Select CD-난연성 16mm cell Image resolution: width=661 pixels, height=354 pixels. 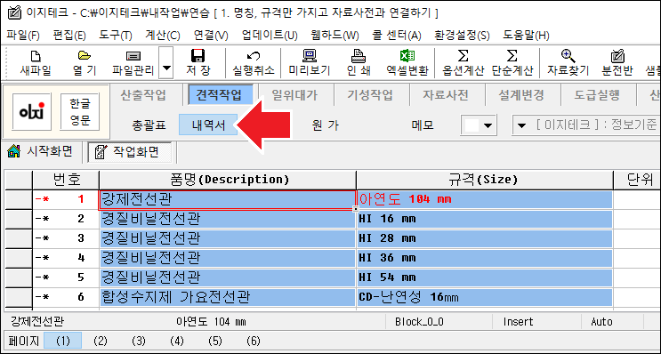pyautogui.click(x=485, y=297)
